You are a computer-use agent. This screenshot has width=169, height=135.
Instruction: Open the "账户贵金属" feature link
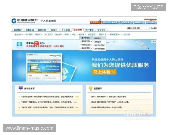coord(47,107)
